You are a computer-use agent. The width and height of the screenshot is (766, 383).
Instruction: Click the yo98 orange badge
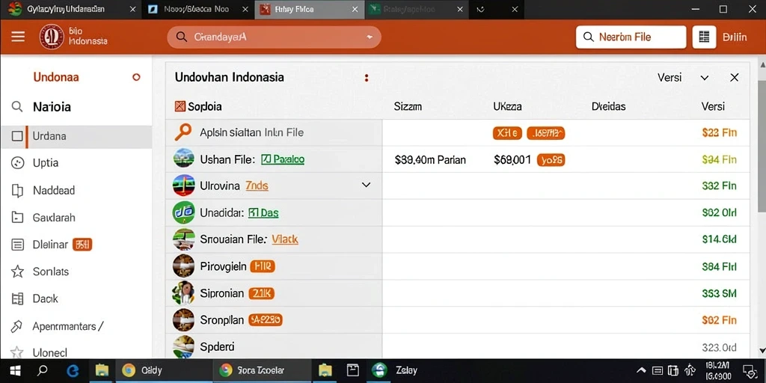click(x=551, y=160)
